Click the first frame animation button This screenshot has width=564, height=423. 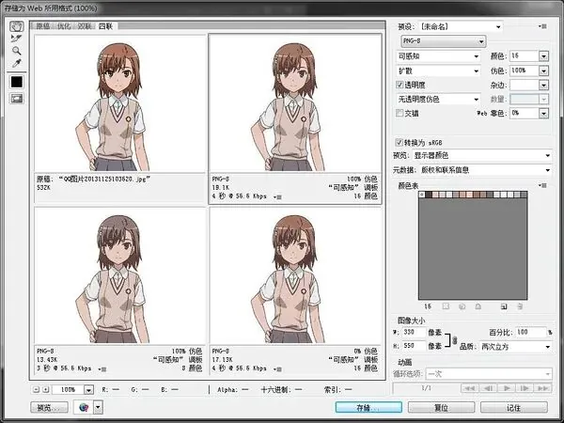470,388
